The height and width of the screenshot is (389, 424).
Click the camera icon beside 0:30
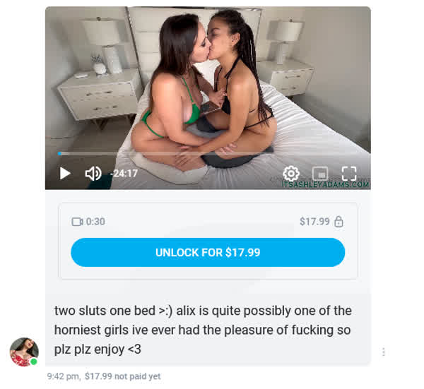click(x=77, y=222)
